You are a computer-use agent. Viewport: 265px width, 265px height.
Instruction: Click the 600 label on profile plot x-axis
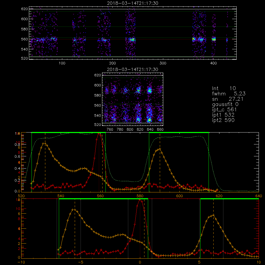tap(179, 196)
